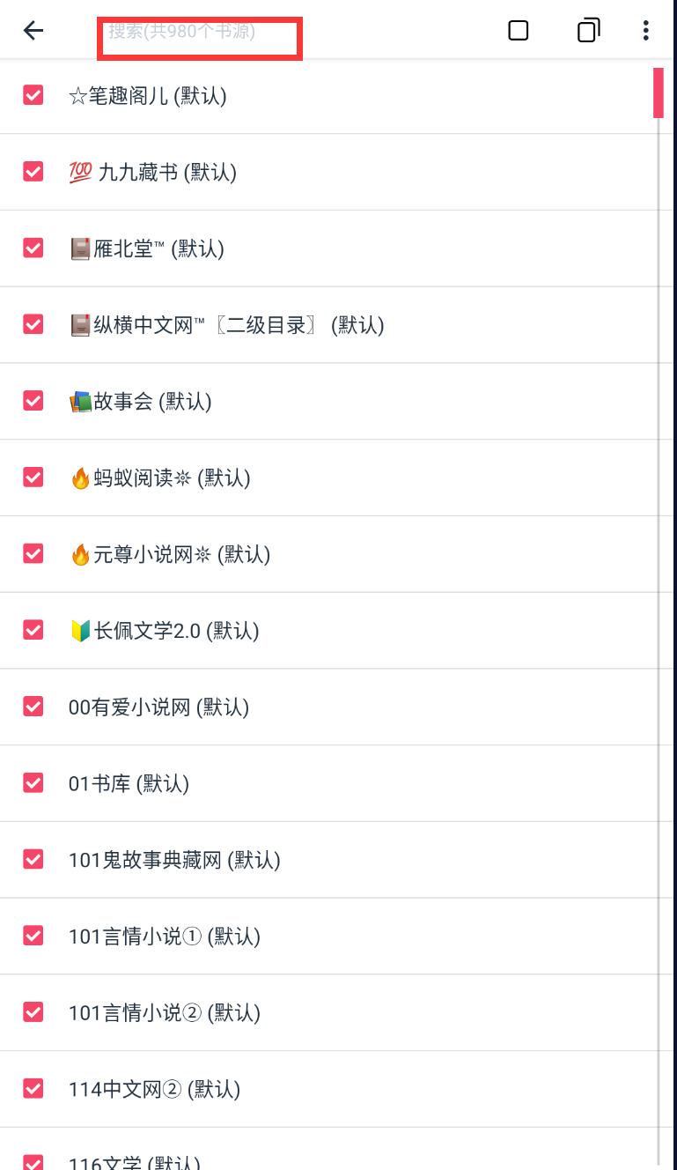Open the three-dot overflow menu

click(646, 31)
